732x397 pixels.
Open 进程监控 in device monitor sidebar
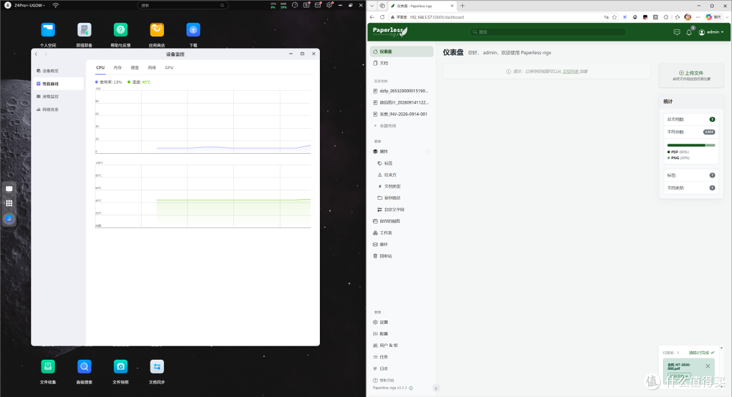pyautogui.click(x=58, y=97)
